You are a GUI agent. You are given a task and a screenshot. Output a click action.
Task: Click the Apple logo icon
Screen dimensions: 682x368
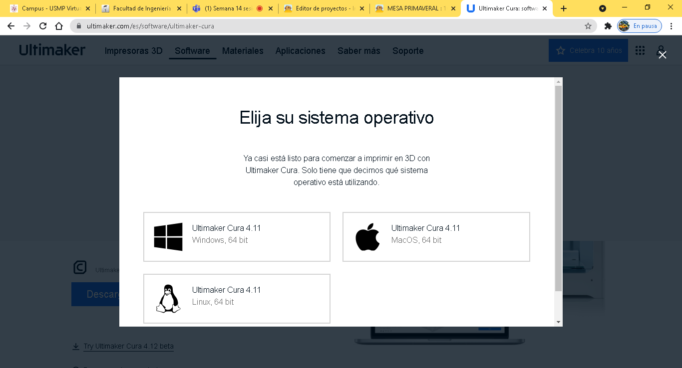[367, 237]
